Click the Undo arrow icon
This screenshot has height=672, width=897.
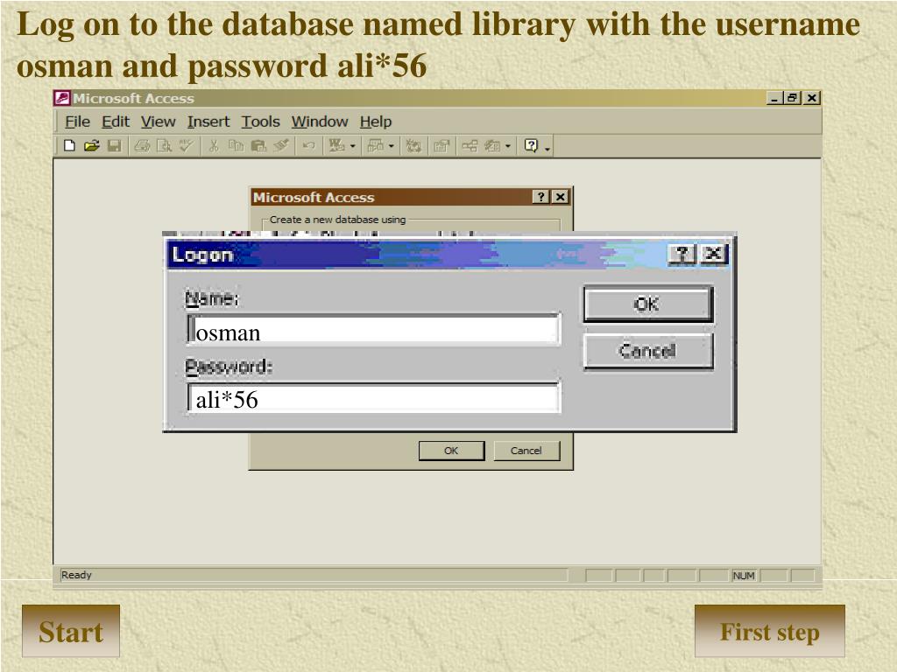(308, 146)
